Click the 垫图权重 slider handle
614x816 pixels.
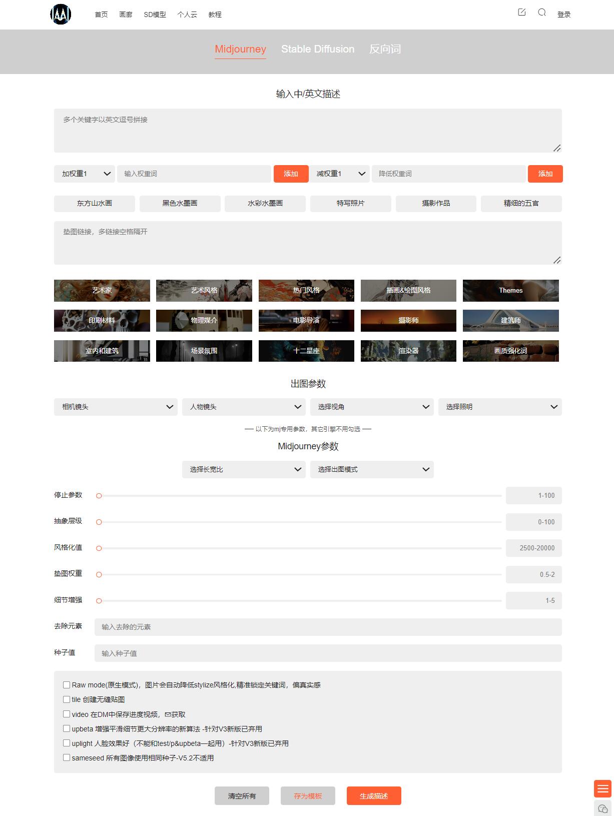[99, 574]
